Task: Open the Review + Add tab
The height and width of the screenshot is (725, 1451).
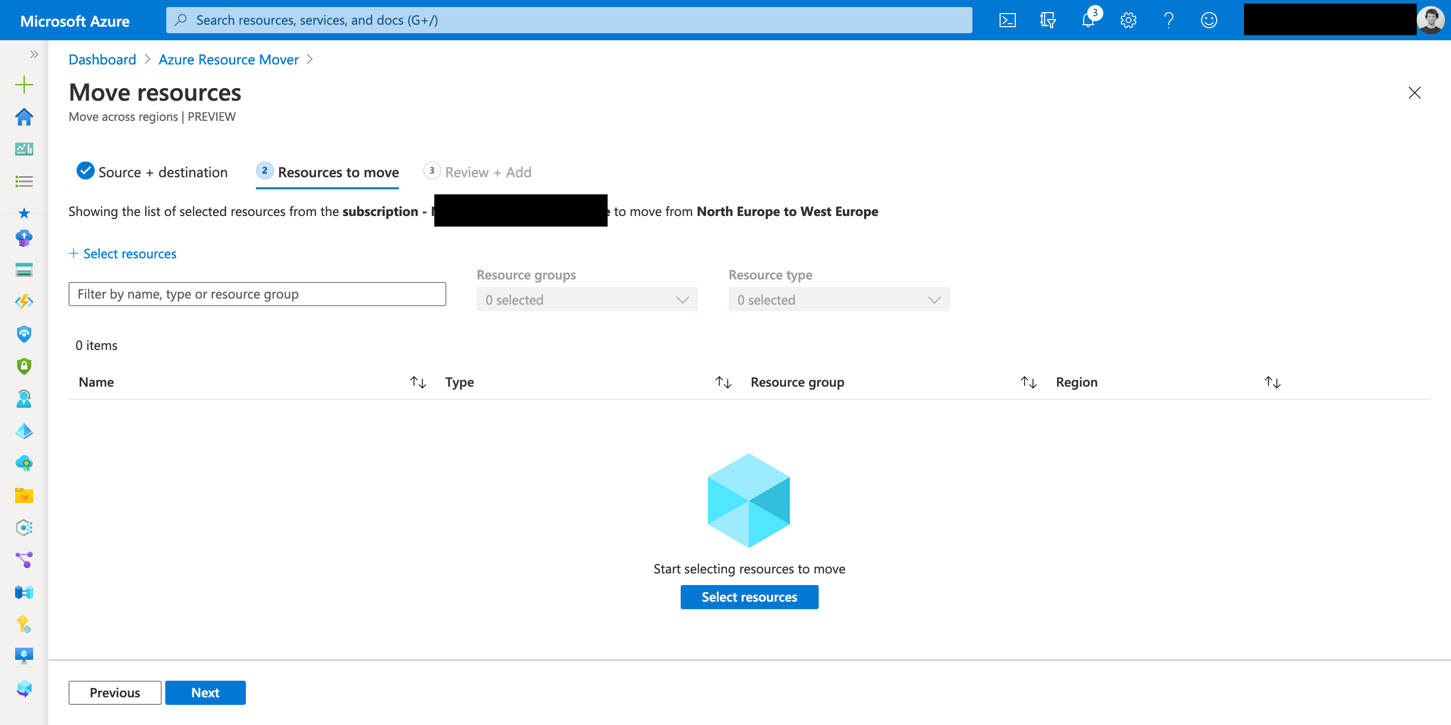Action: (488, 172)
